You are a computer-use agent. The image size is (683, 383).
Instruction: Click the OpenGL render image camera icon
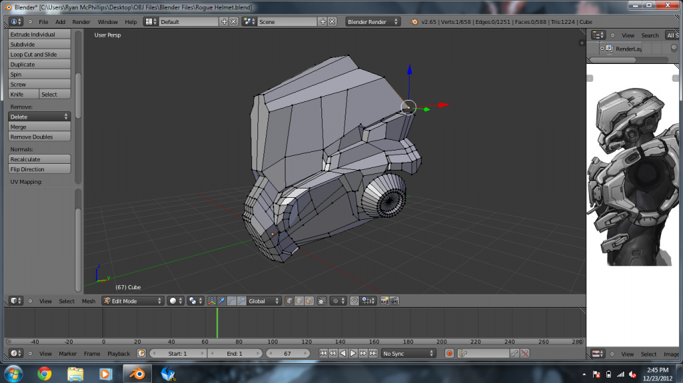pos(384,301)
